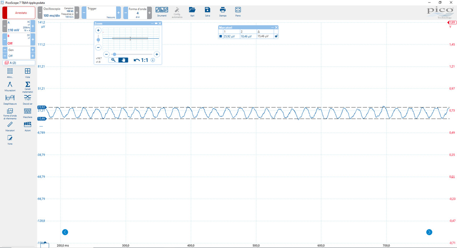The width and height of the screenshot is (457, 248).
Task: Click the plus beside generator Off
Action: [x=33, y=56]
